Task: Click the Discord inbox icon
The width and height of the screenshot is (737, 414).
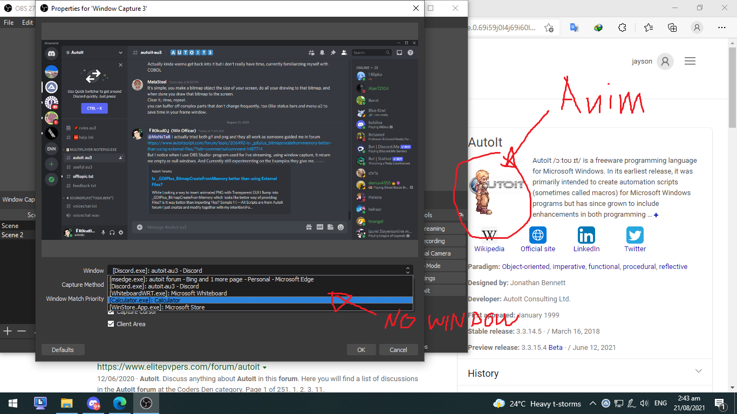Action: point(400,52)
